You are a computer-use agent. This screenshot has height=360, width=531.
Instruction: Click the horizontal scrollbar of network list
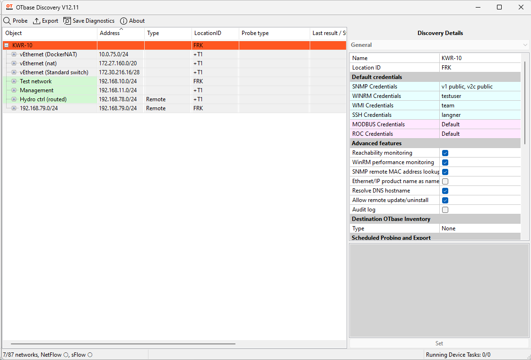123,344
